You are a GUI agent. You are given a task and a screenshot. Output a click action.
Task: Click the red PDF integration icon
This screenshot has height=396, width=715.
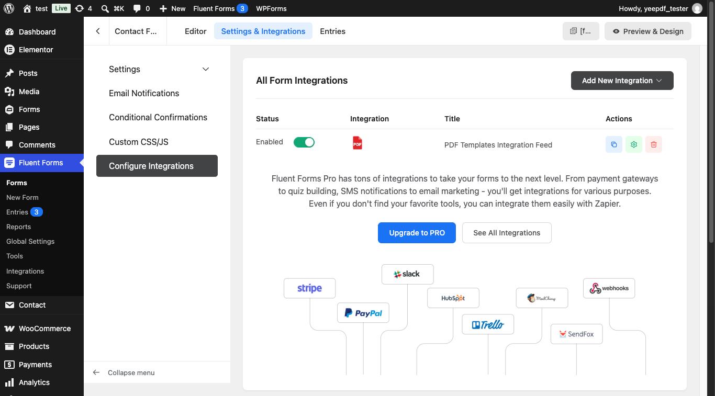click(357, 143)
